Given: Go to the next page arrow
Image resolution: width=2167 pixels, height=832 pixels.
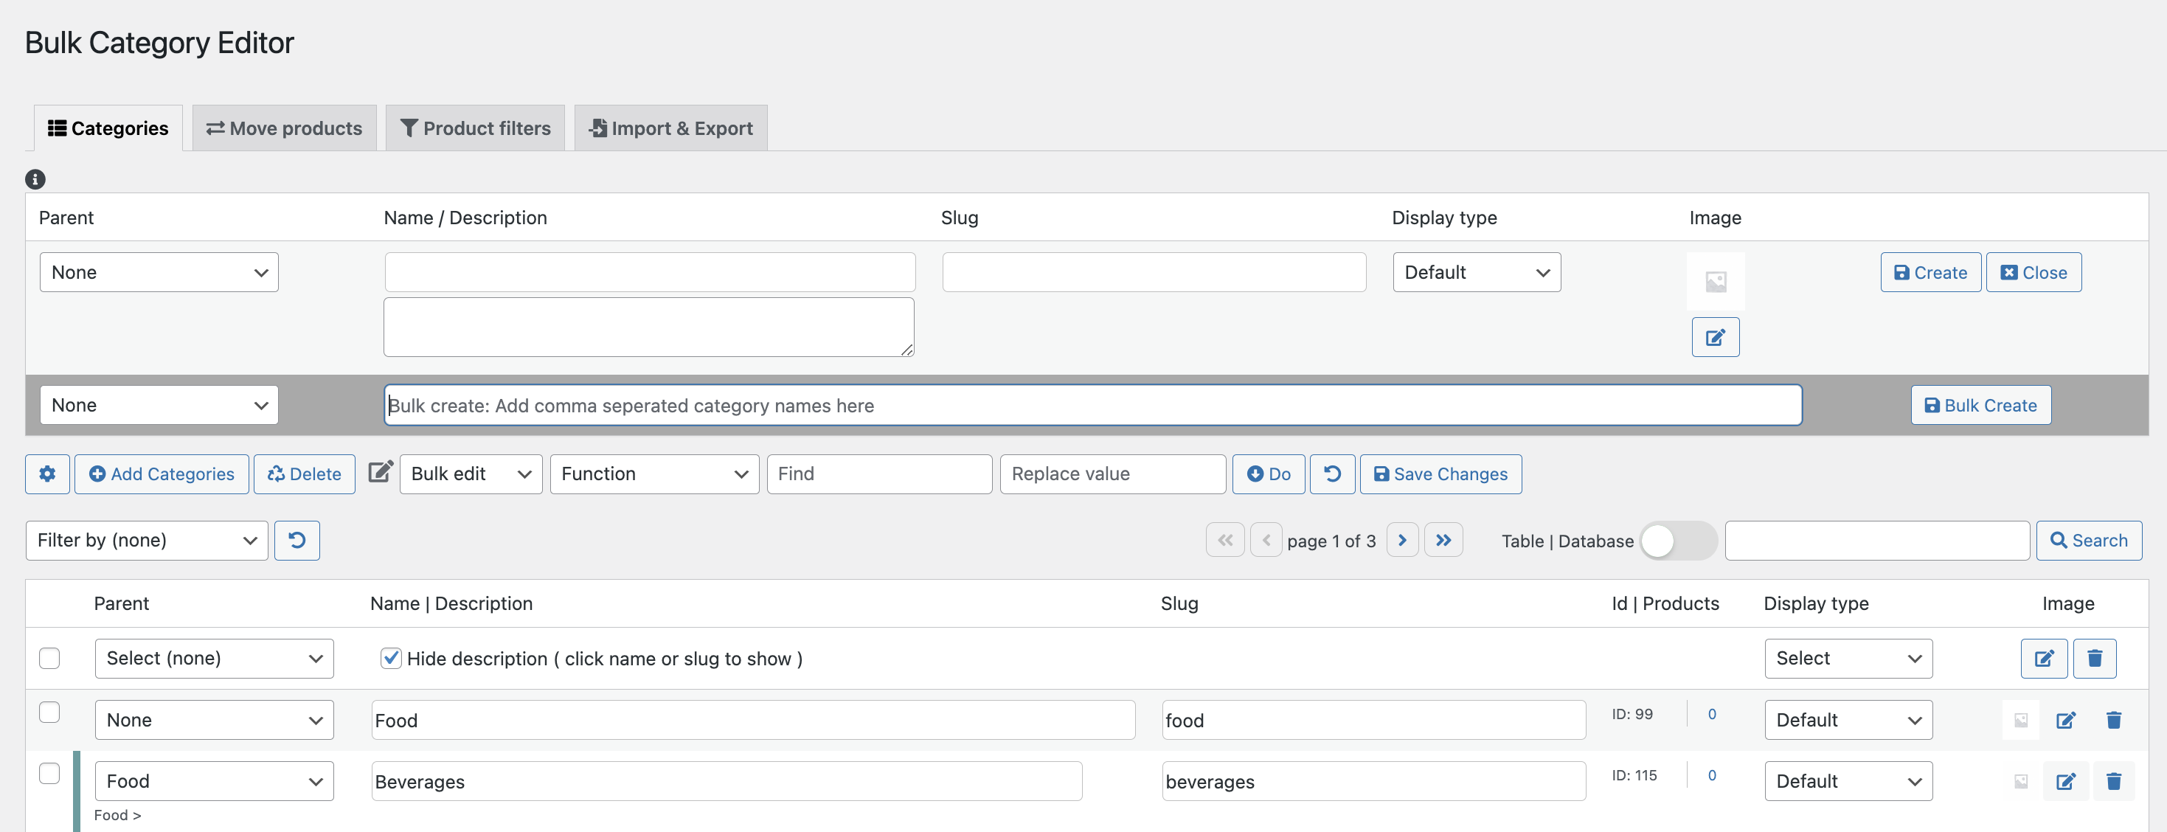Looking at the screenshot, I should pos(1401,540).
